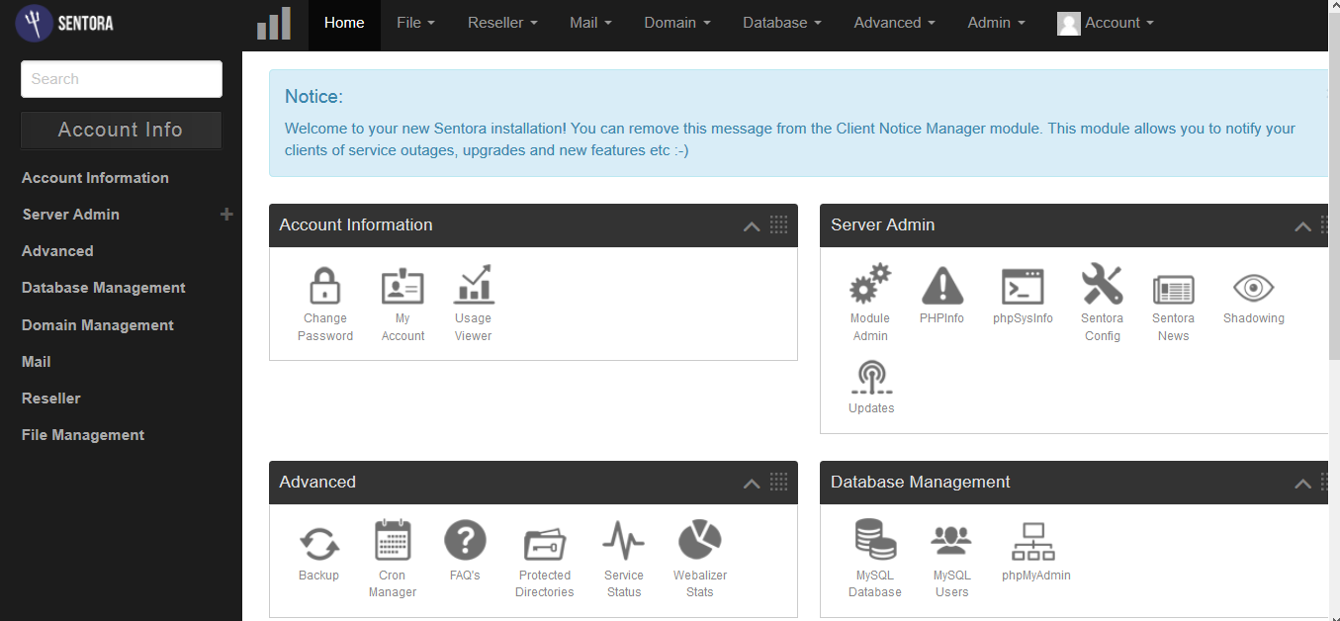Open the Sentora Config tools icon
The image size is (1340, 621).
[1102, 285]
